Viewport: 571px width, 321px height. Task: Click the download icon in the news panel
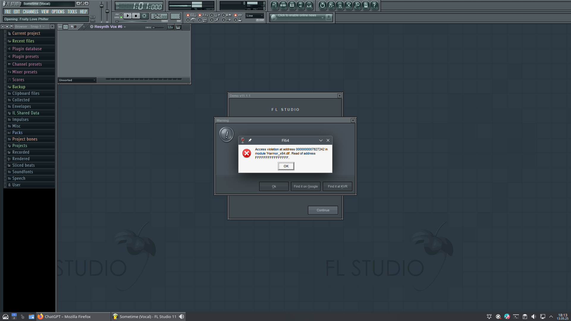point(329,18)
